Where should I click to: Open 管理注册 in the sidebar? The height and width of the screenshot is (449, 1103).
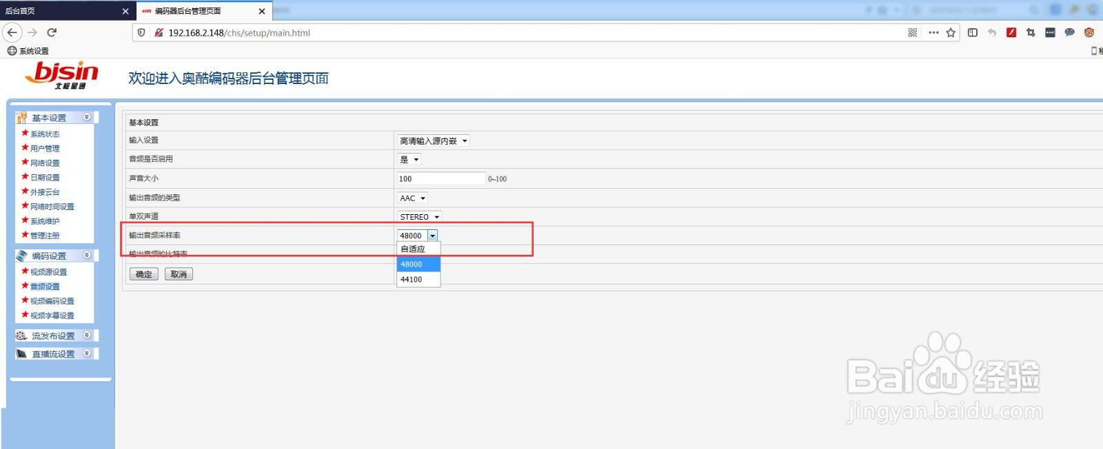pyautogui.click(x=45, y=236)
